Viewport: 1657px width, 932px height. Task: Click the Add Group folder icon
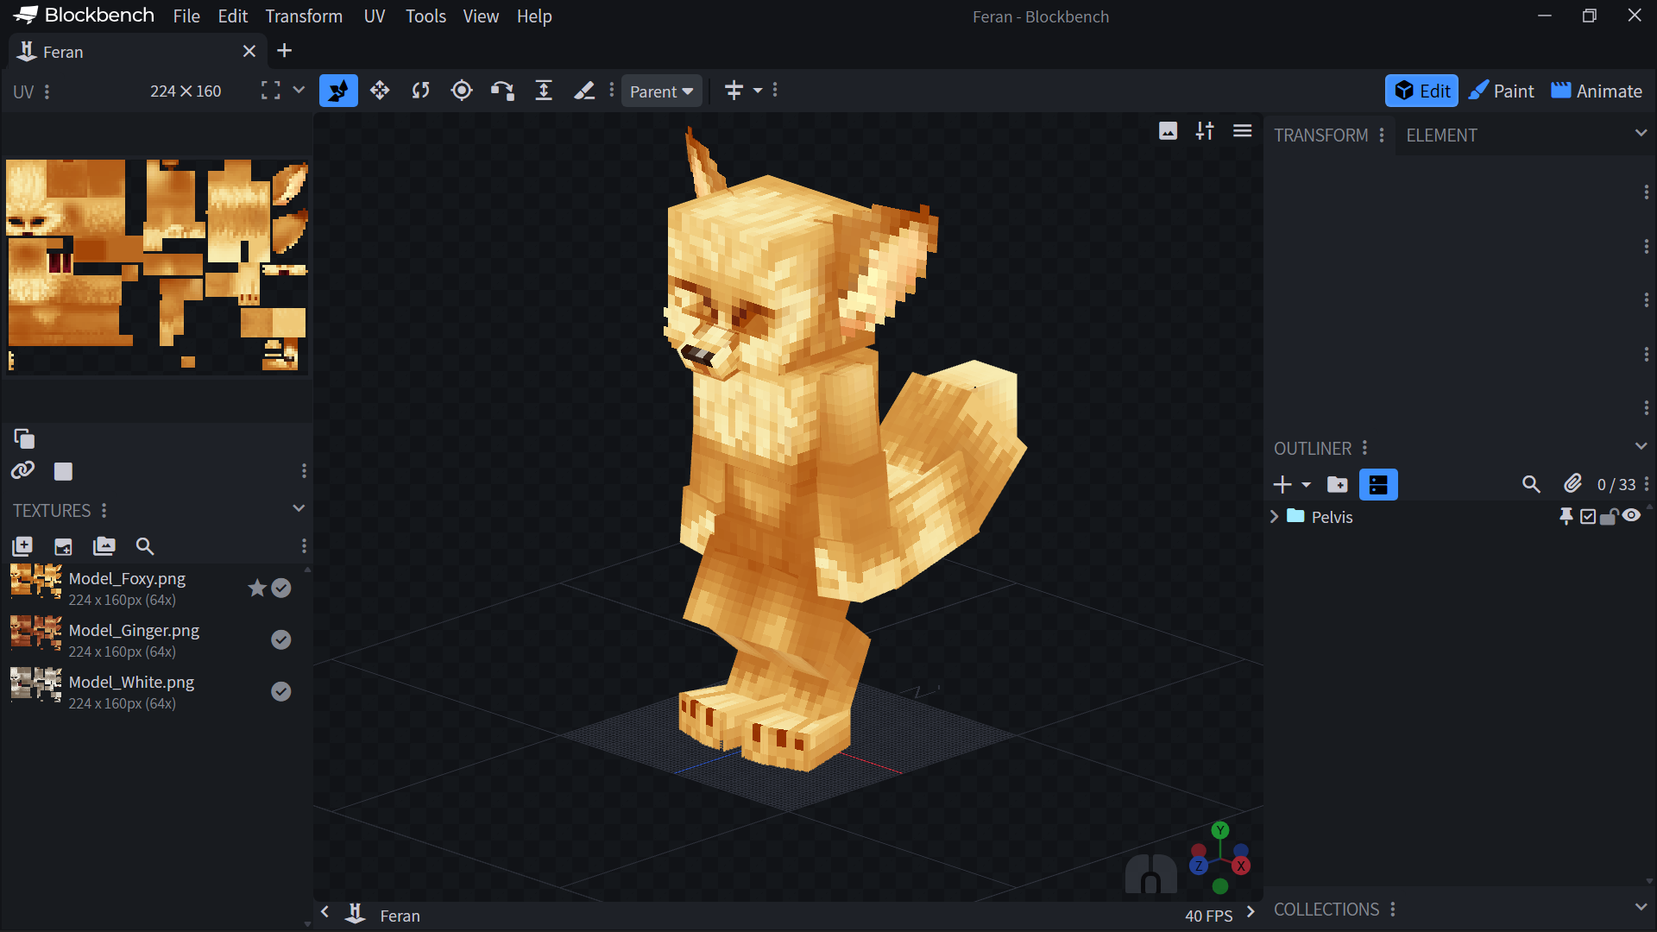pyautogui.click(x=1337, y=485)
